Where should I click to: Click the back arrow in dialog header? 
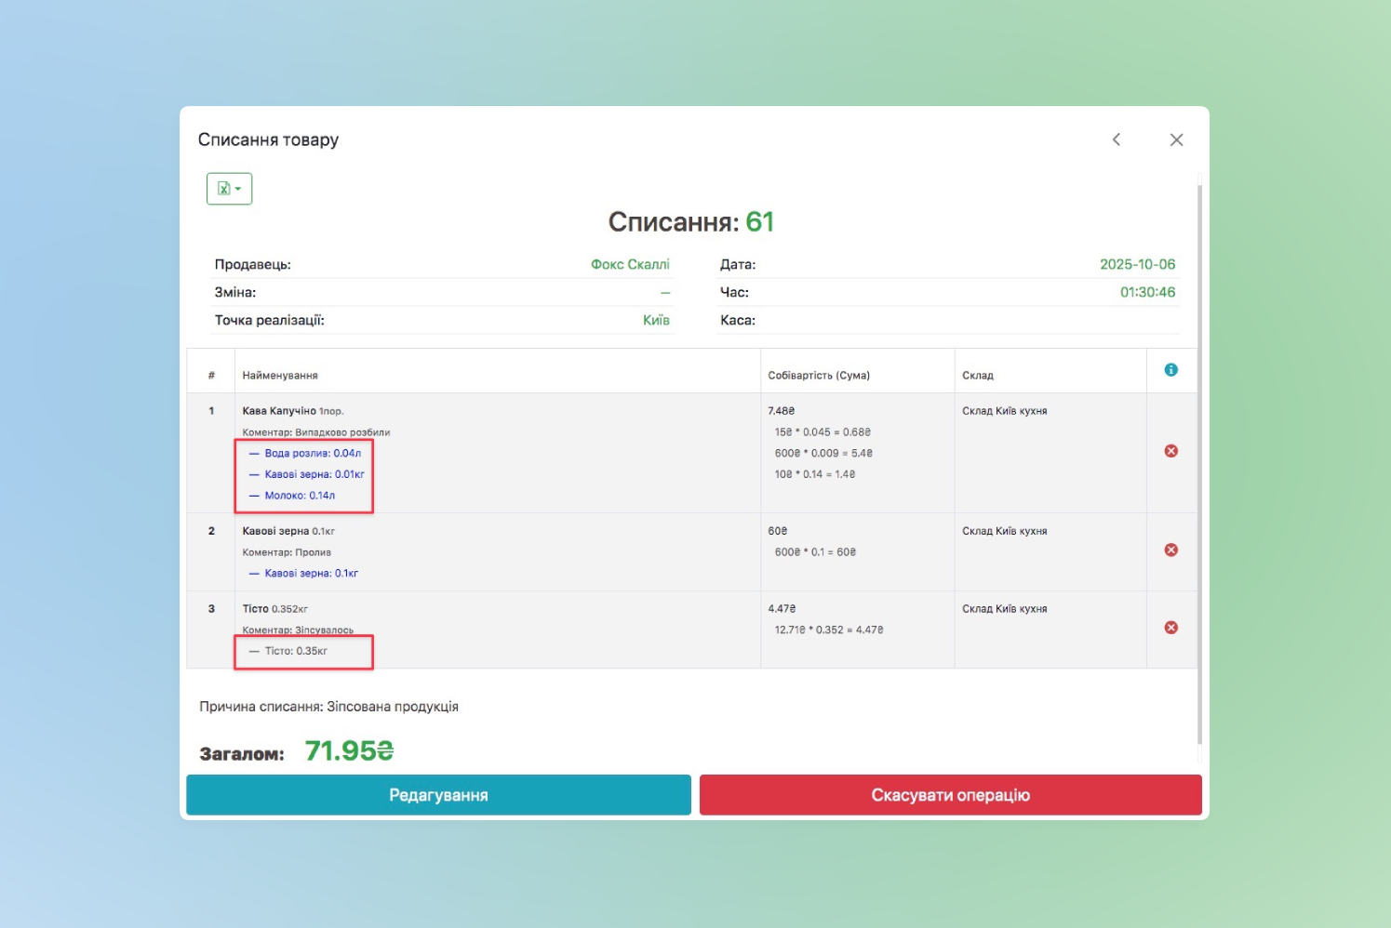[1117, 139]
